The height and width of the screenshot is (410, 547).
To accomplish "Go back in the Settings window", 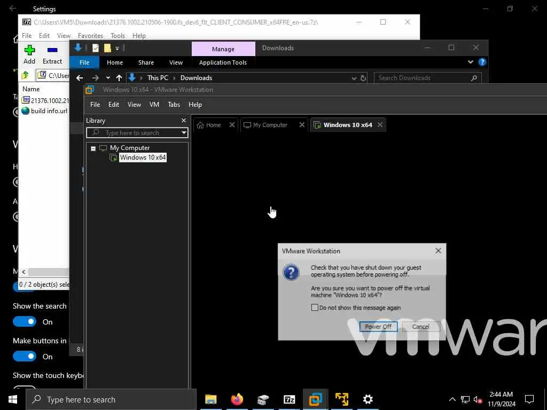I will click(x=13, y=9).
